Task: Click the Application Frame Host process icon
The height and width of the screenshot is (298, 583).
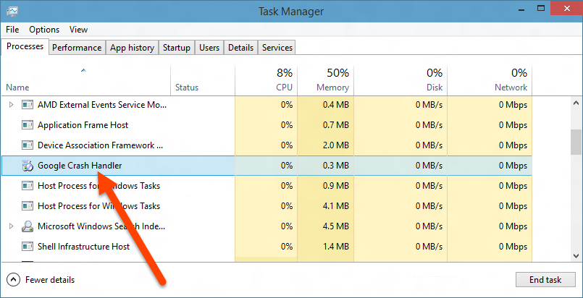Action: pos(28,125)
